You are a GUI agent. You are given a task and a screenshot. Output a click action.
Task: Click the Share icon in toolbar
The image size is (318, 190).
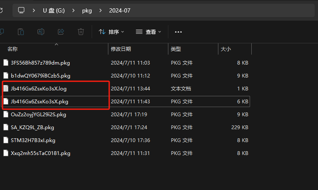click(61, 32)
